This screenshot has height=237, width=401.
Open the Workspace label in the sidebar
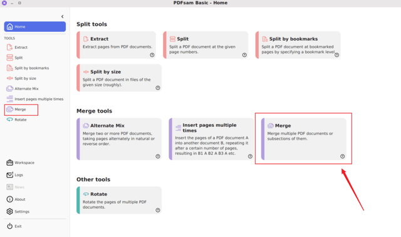(24, 163)
